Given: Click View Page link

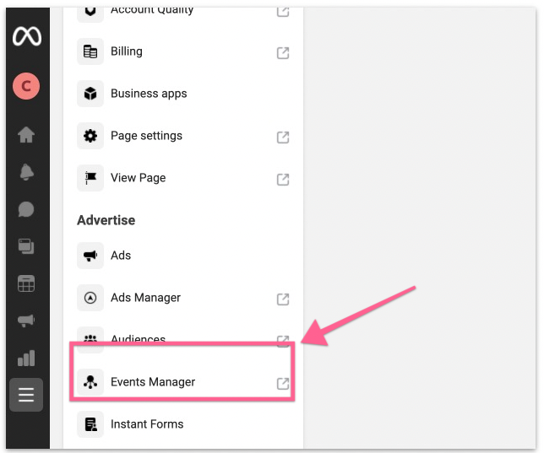Looking at the screenshot, I should (138, 178).
